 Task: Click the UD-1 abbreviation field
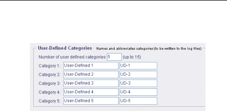coord(138,66)
